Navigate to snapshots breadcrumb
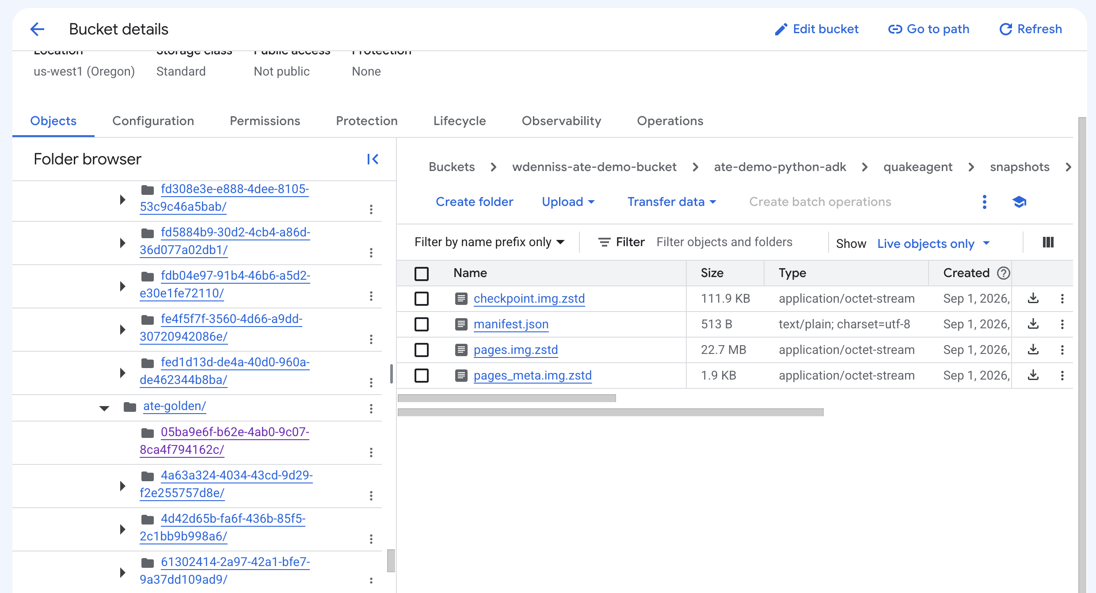This screenshot has height=593, width=1096. point(1020,167)
